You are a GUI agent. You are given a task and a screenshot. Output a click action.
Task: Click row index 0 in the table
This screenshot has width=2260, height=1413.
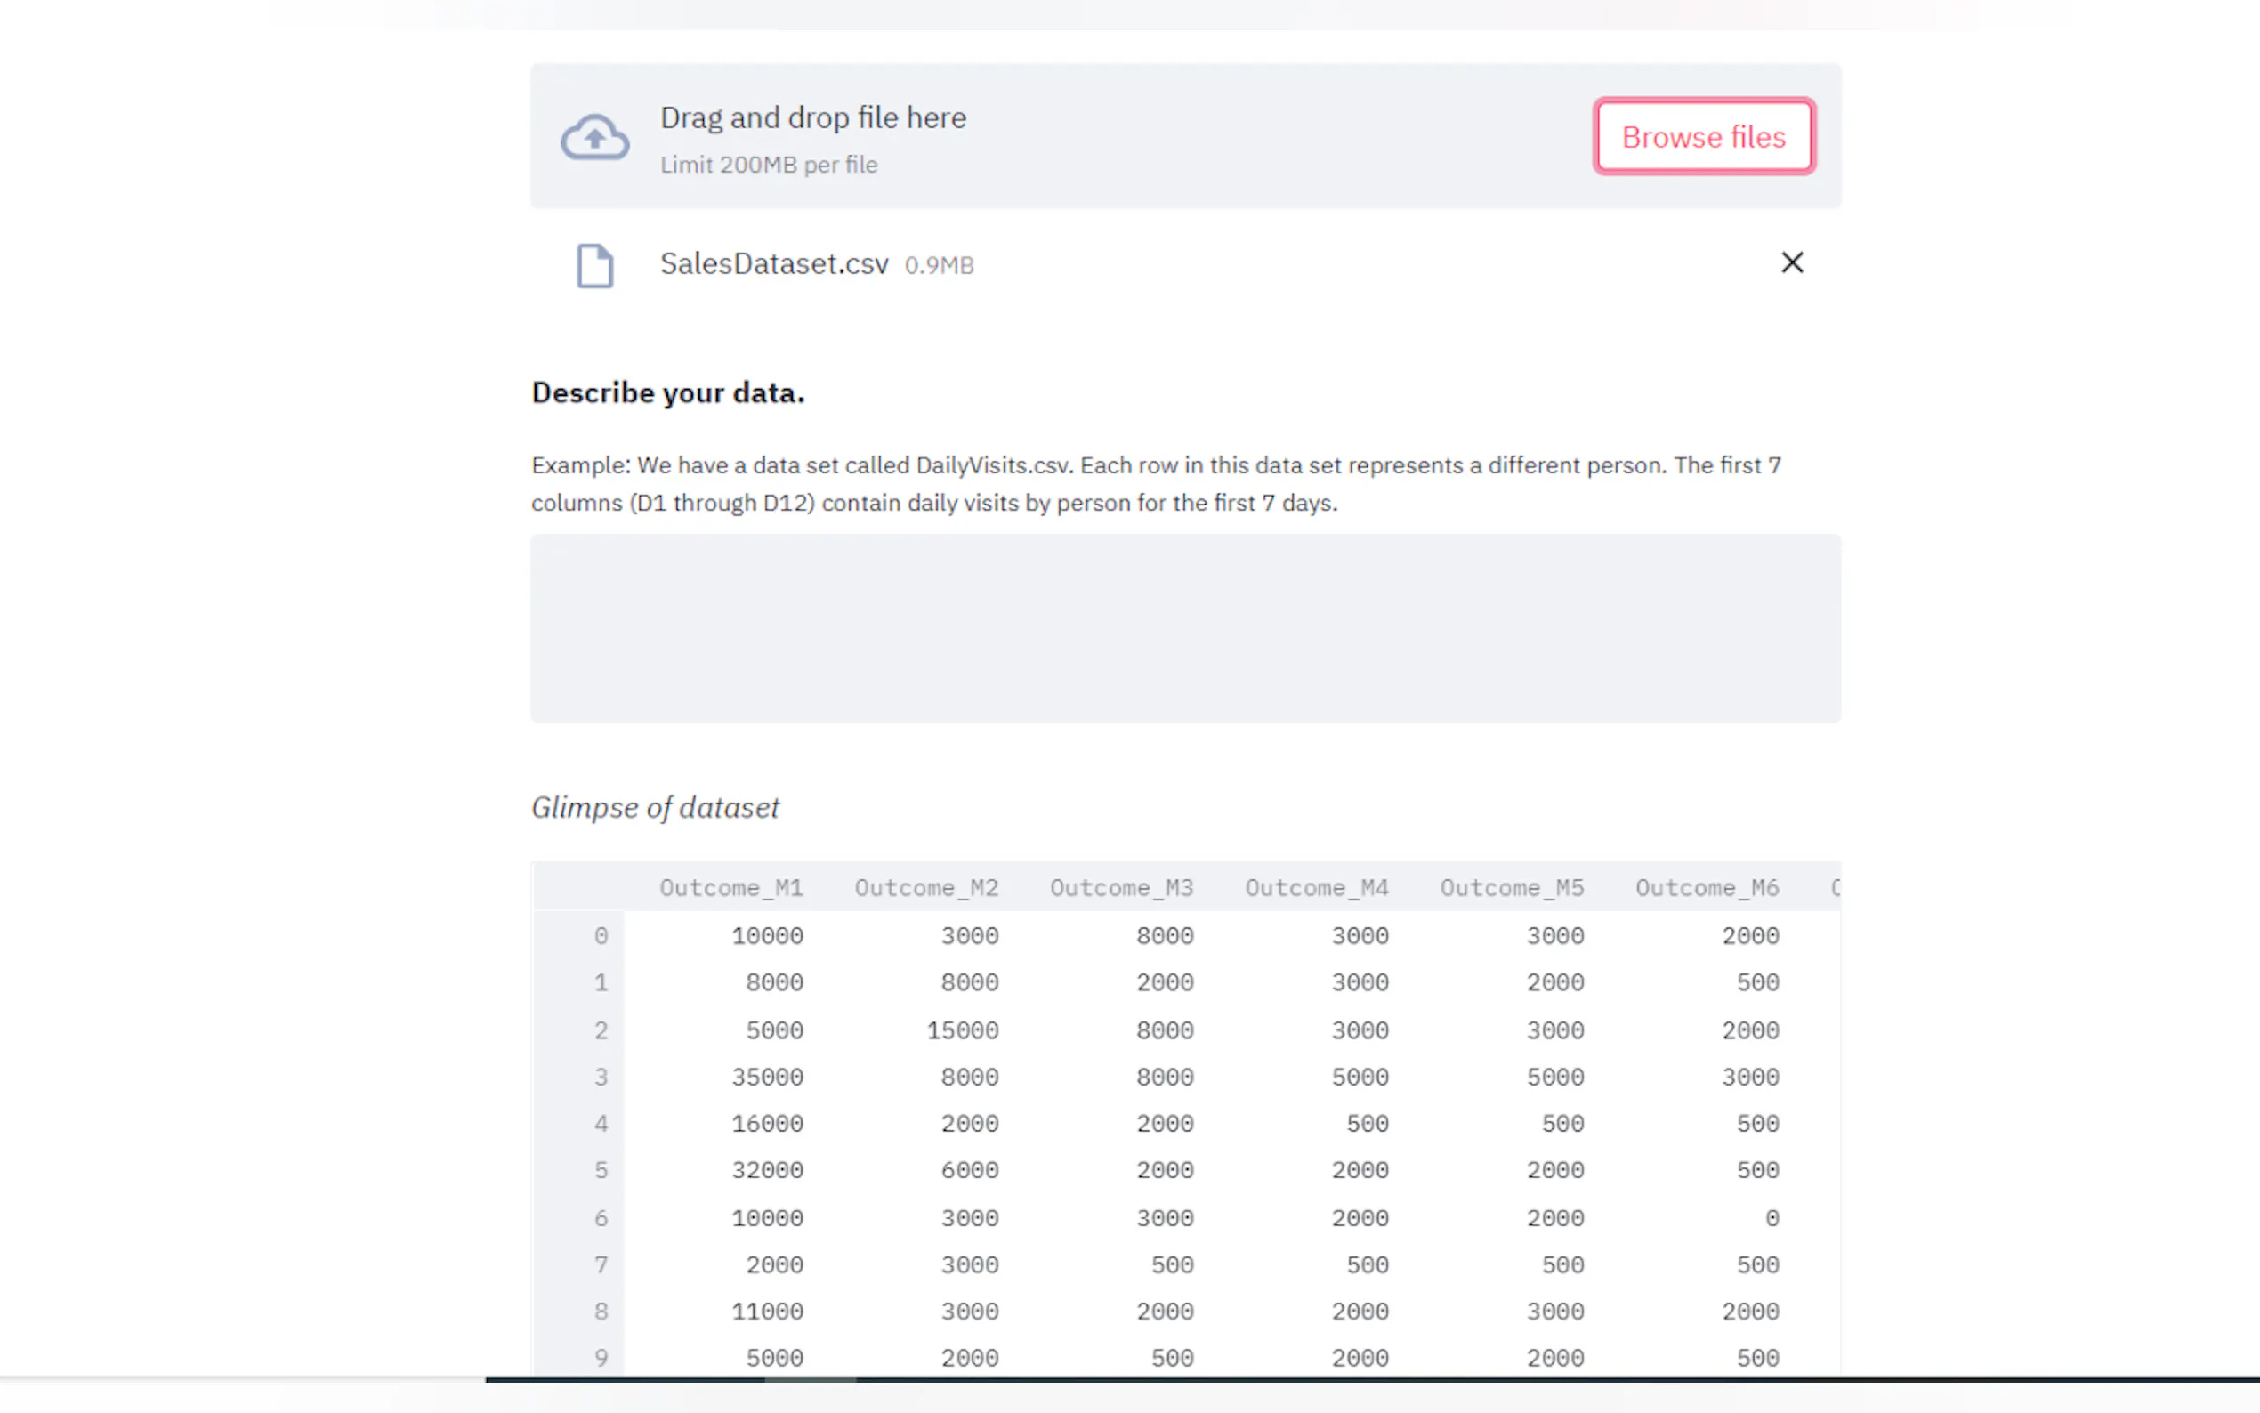point(601,935)
